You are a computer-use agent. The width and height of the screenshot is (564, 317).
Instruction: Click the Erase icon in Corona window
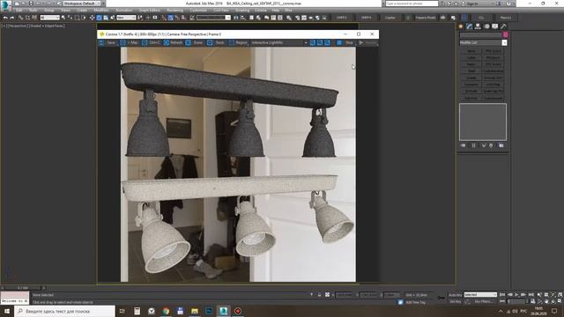pos(188,43)
